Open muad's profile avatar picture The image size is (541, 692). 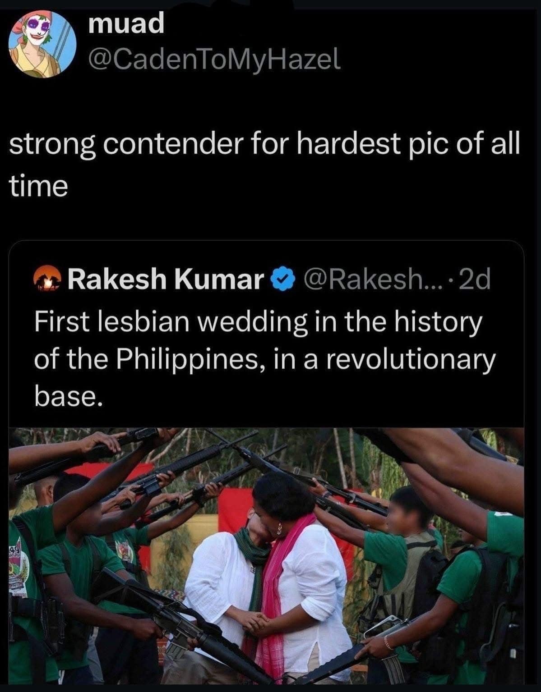tap(43, 41)
